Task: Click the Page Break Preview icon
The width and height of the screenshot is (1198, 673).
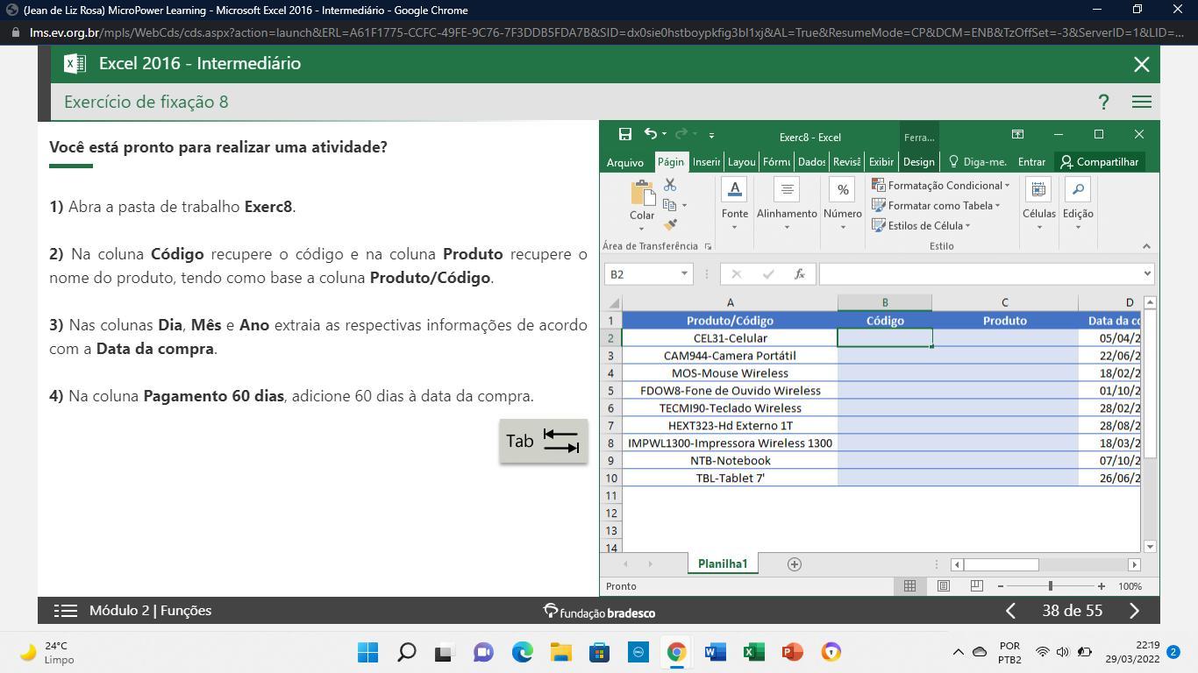Action: [976, 586]
